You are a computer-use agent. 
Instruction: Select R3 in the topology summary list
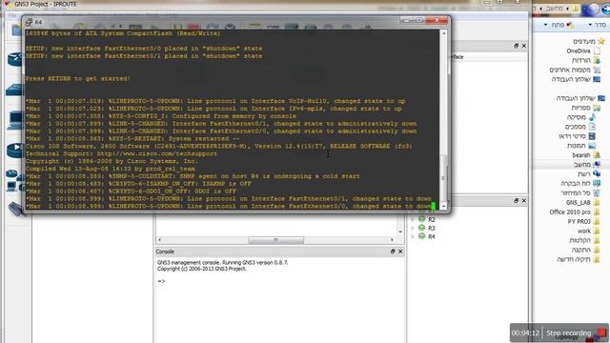click(x=432, y=229)
